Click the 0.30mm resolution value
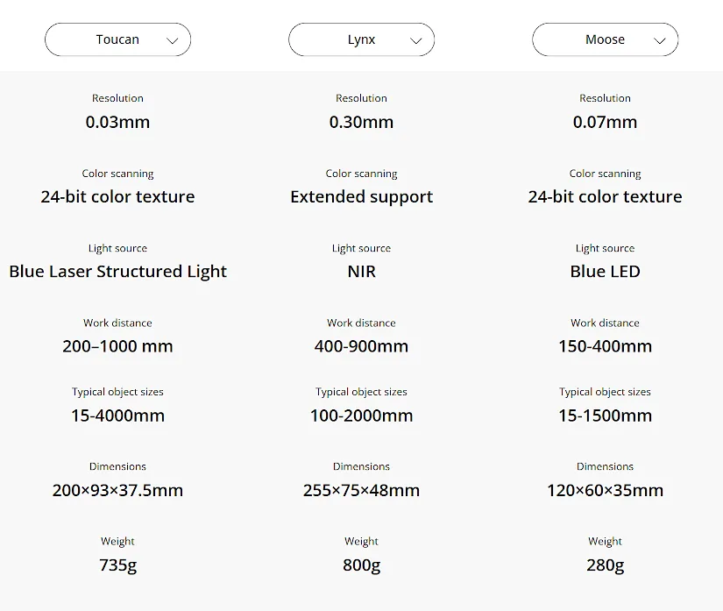This screenshot has height=611, width=723. tap(361, 122)
